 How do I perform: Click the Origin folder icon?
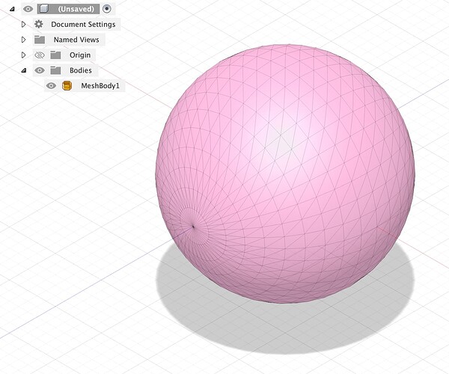click(x=55, y=55)
